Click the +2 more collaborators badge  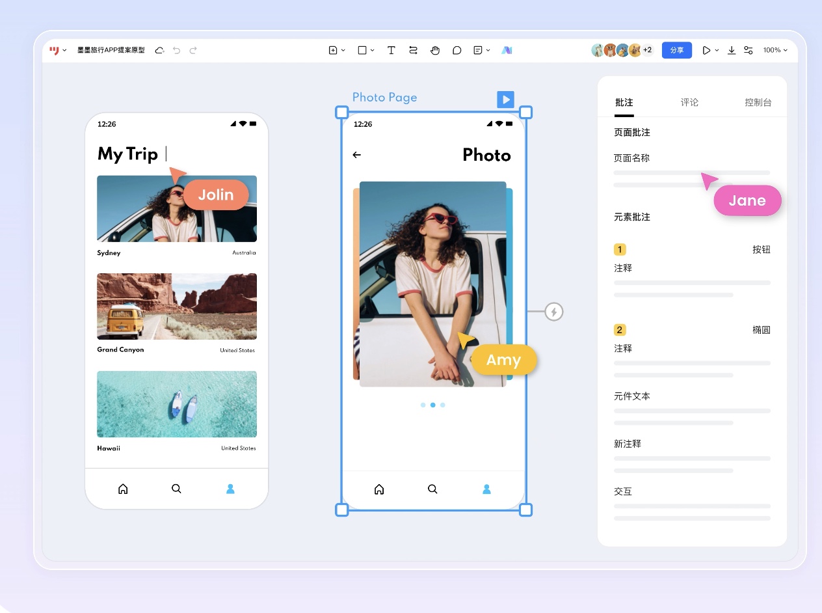click(647, 50)
